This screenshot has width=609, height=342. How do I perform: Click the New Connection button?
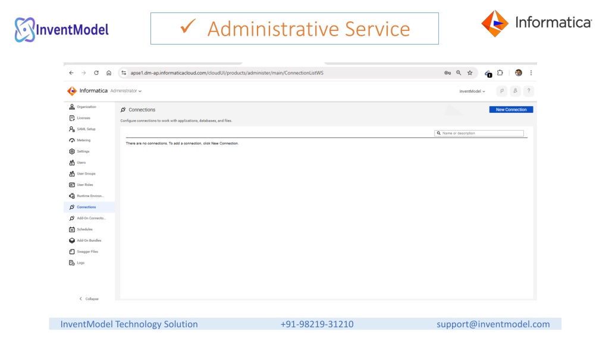pyautogui.click(x=511, y=110)
